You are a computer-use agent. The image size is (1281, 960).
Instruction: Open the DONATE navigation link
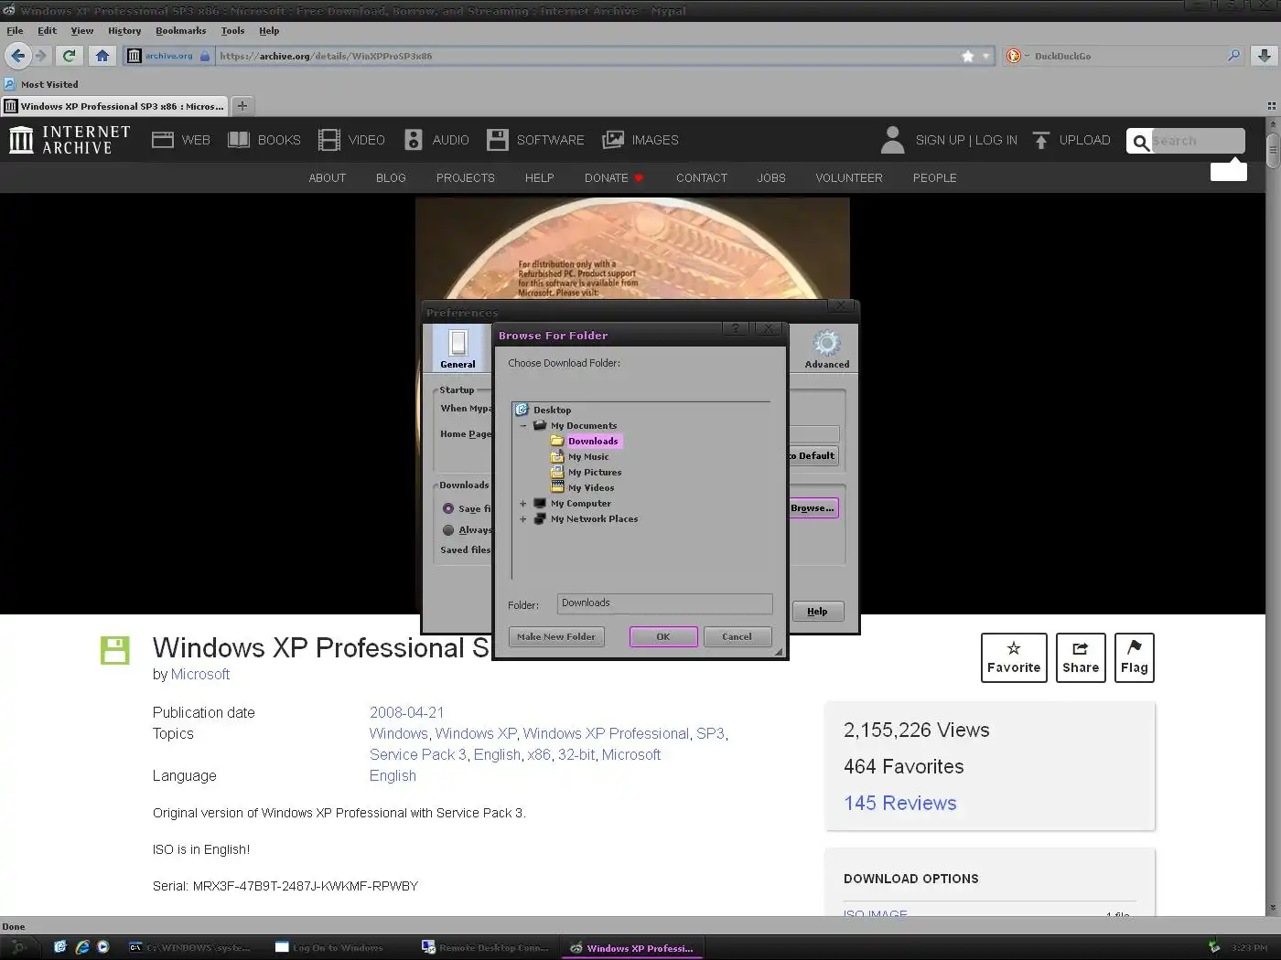[x=614, y=177]
